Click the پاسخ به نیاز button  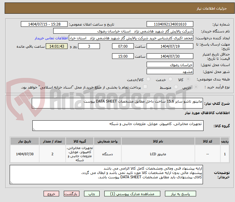[180, 194]
